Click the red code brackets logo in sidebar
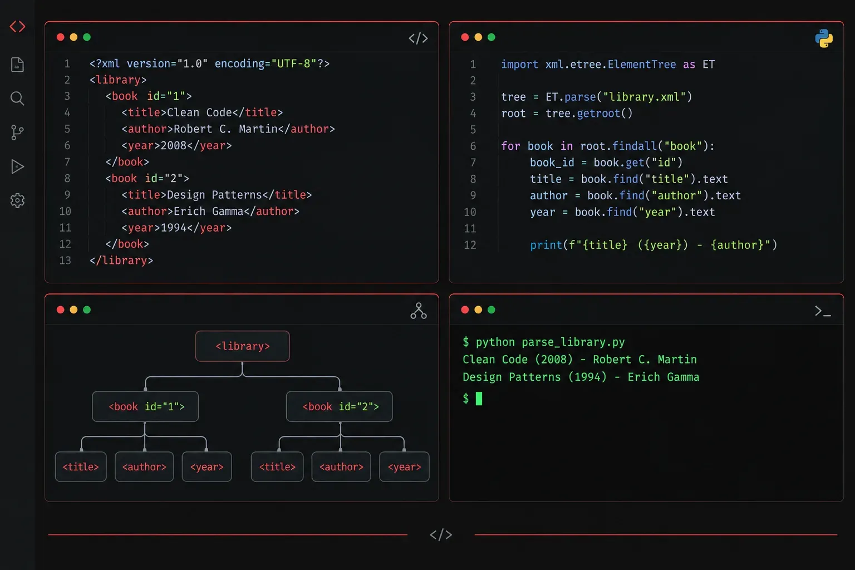The width and height of the screenshot is (855, 570). click(17, 26)
